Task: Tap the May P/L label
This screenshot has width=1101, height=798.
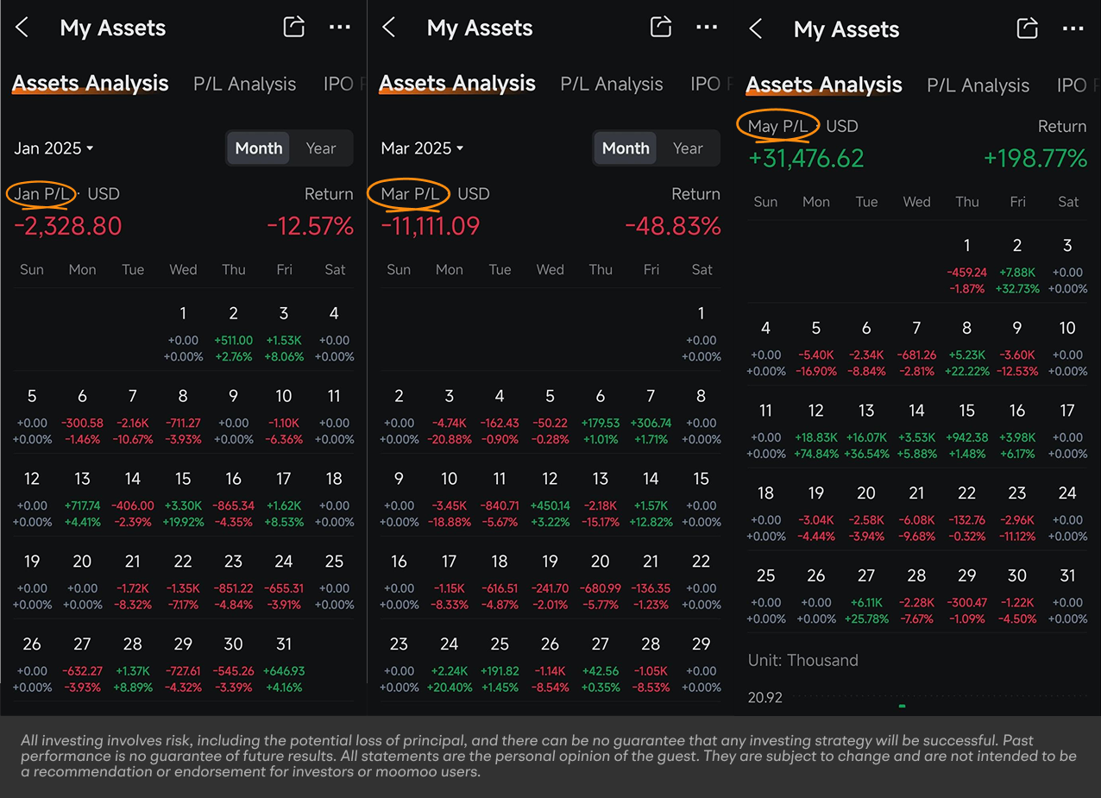Action: pyautogui.click(x=778, y=126)
